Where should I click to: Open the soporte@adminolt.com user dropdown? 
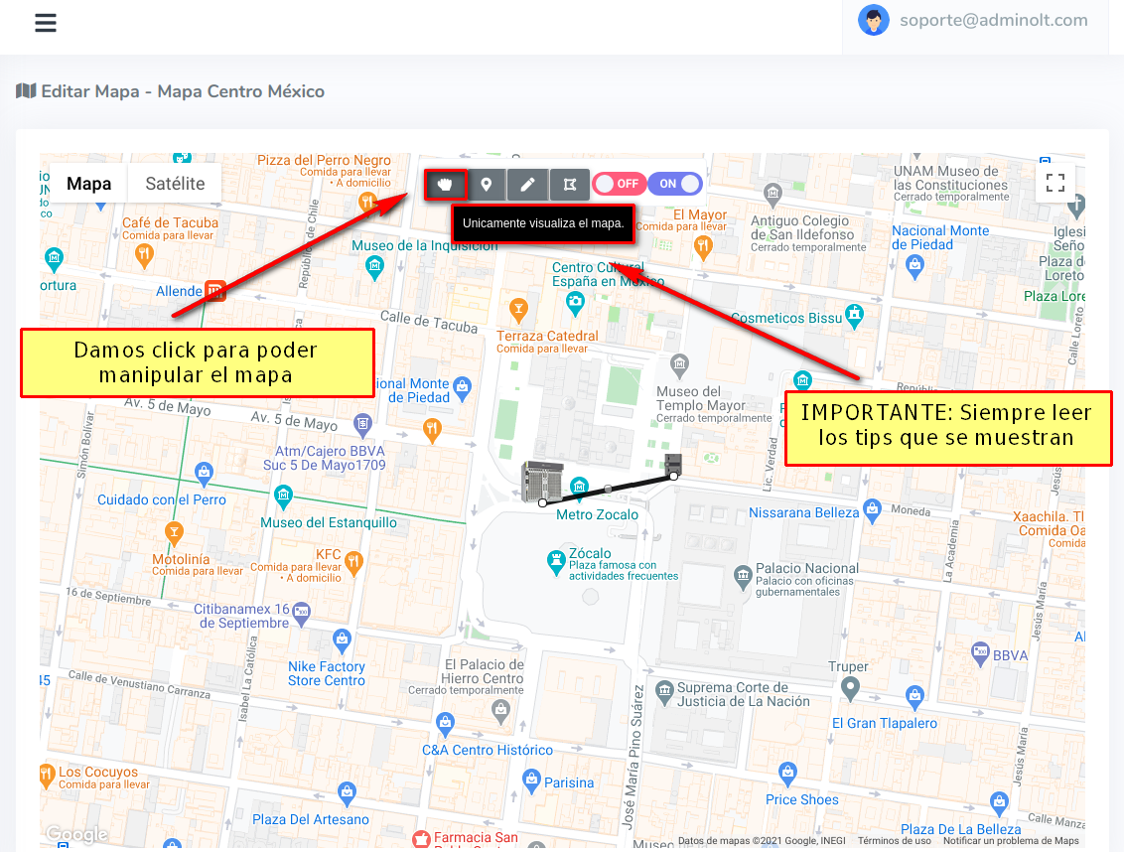point(974,20)
